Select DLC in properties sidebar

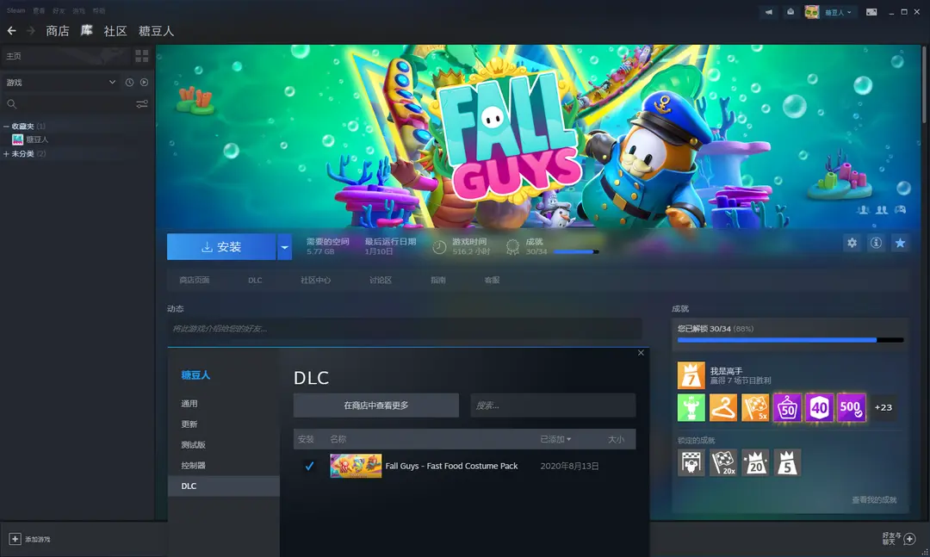(224, 486)
